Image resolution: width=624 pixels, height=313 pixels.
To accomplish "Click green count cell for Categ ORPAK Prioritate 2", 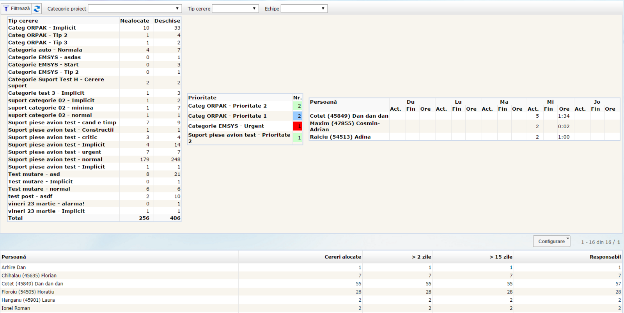I will point(298,106).
